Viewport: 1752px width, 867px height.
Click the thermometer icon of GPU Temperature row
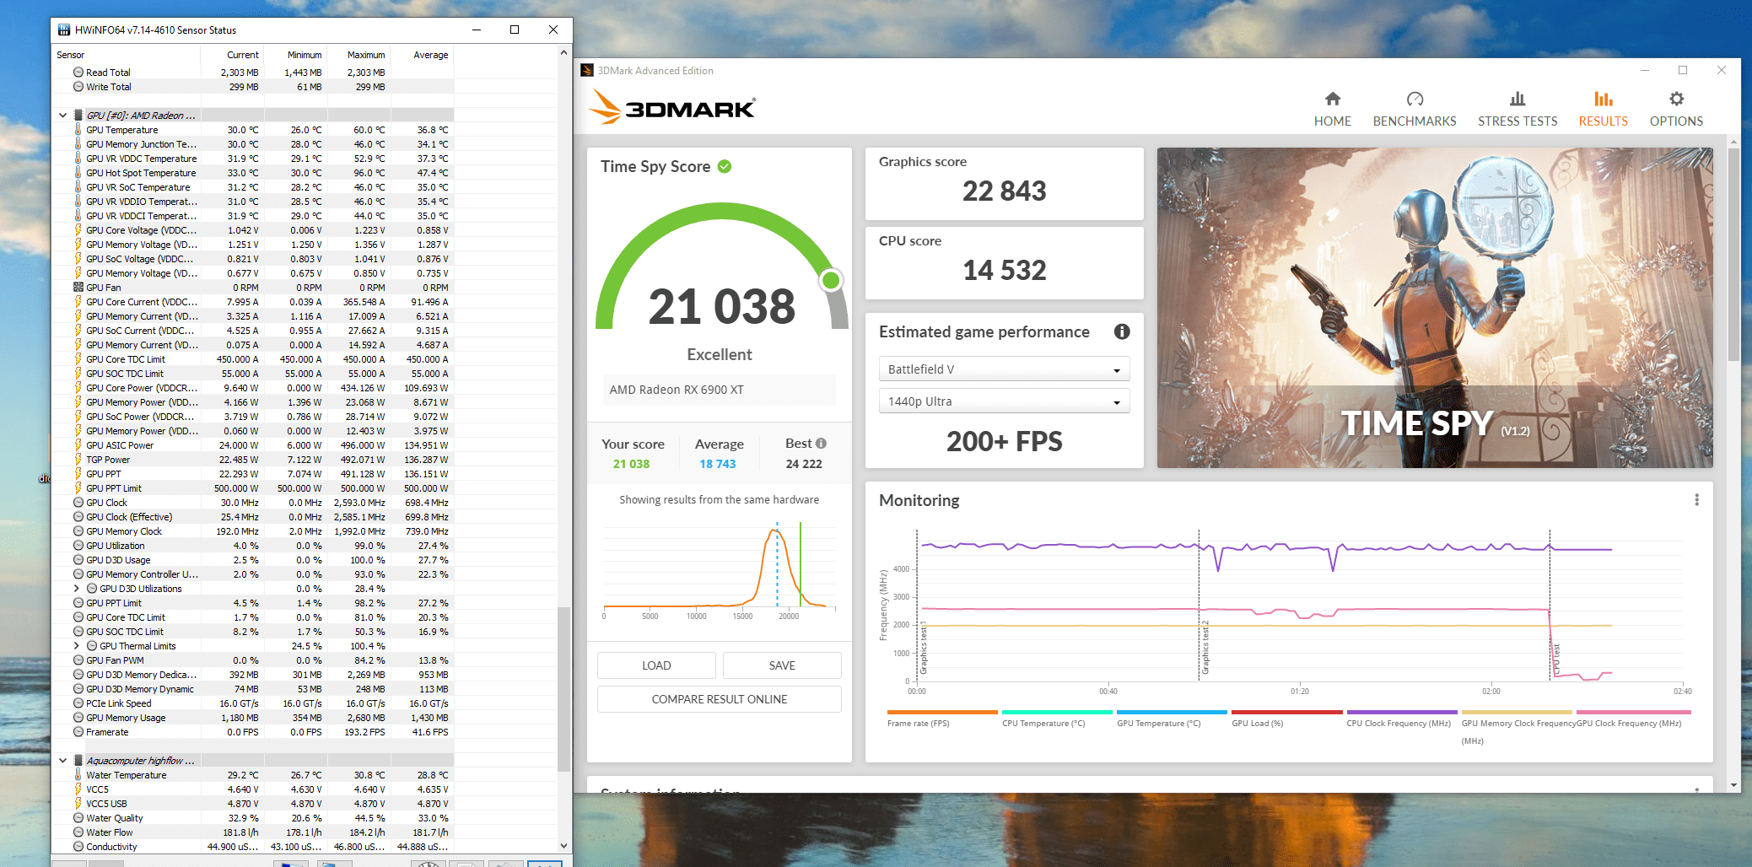78,130
